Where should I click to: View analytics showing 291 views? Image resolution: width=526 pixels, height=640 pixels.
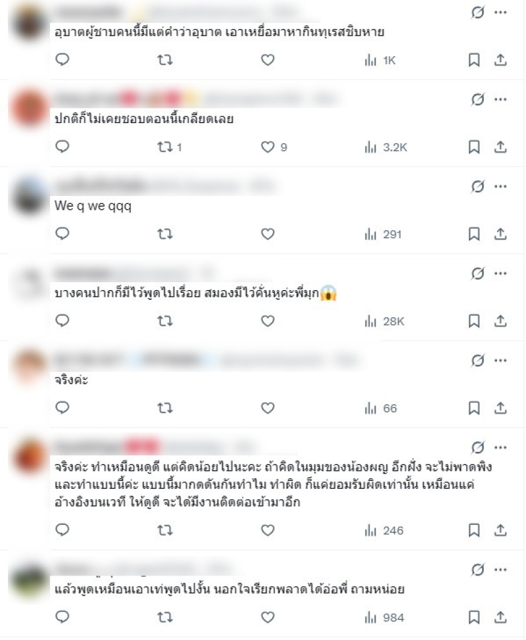coord(383,234)
